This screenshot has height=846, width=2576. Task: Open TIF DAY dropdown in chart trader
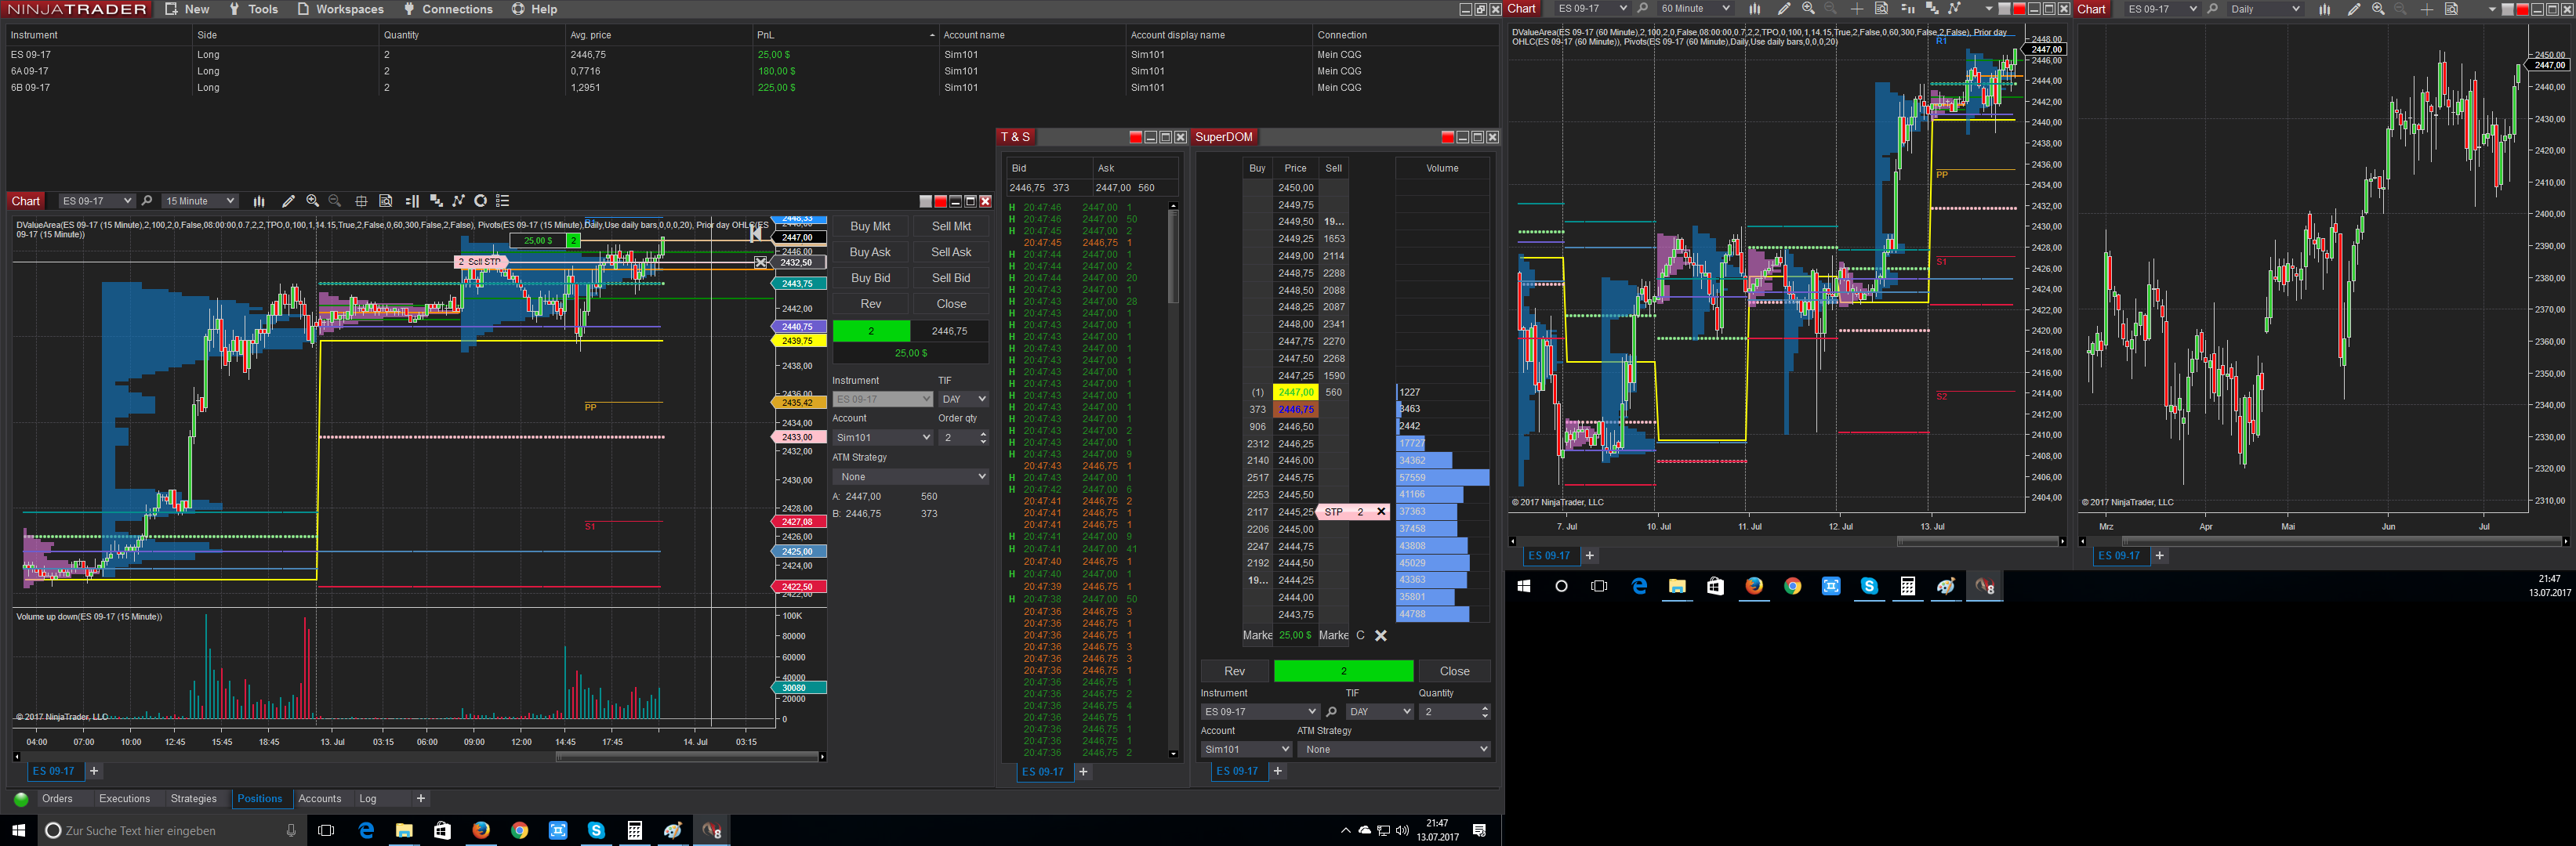click(964, 399)
